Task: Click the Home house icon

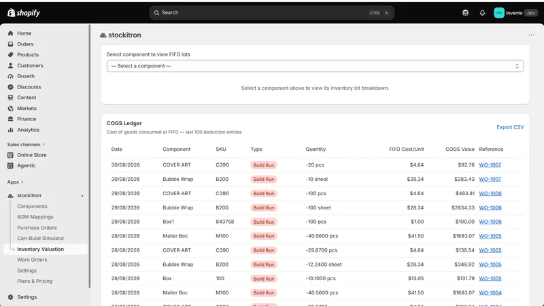Action: [x=10, y=33]
